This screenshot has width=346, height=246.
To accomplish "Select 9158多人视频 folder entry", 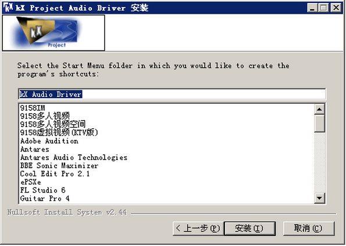I will click(x=45, y=116).
